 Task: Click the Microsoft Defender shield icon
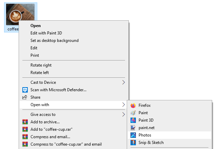(25, 90)
